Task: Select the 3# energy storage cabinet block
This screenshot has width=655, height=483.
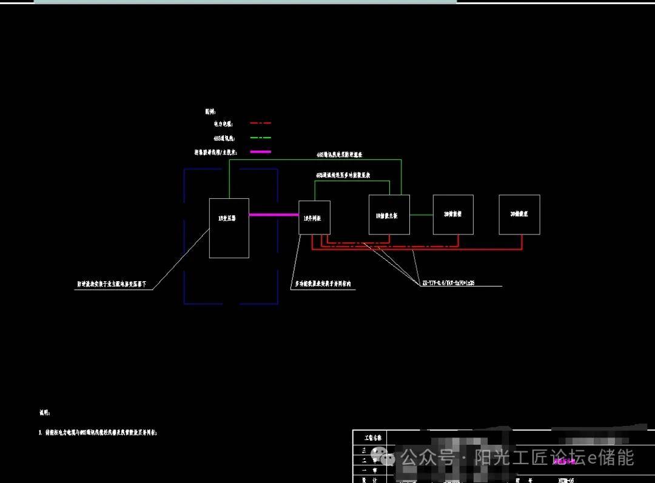Action: (x=519, y=215)
